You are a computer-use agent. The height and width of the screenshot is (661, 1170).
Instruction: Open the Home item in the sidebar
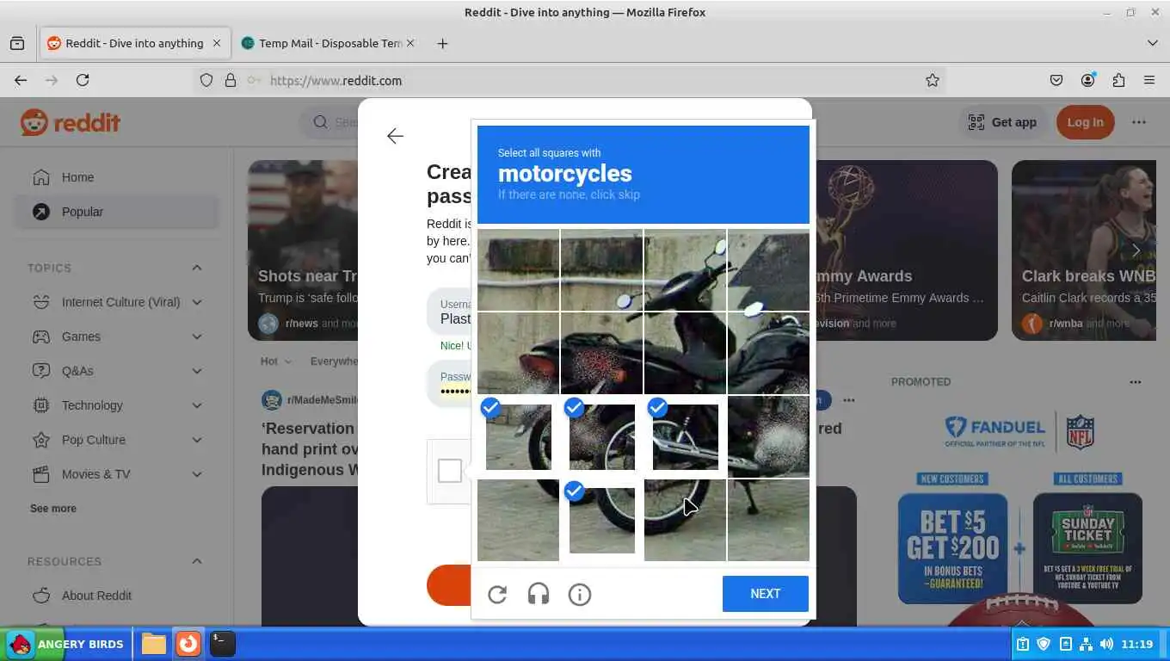[x=116, y=177]
